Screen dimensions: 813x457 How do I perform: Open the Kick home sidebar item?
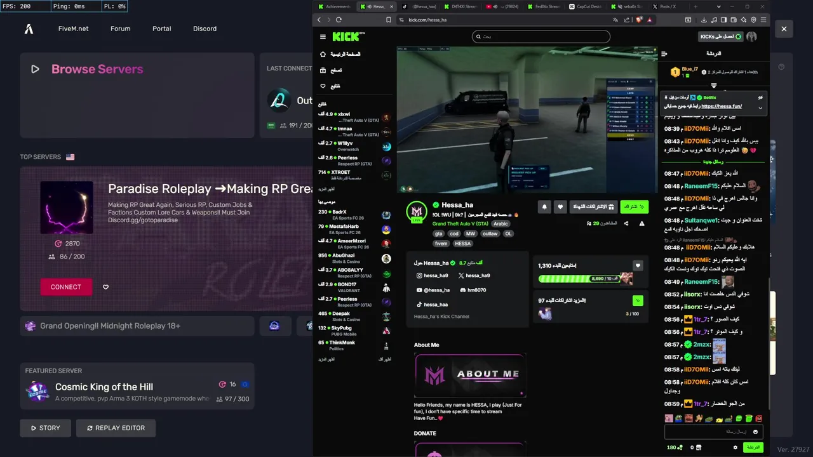click(x=341, y=55)
